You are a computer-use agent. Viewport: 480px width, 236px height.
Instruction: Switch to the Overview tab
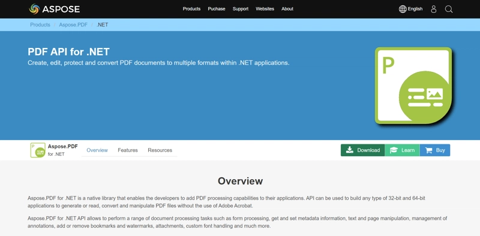[97, 150]
